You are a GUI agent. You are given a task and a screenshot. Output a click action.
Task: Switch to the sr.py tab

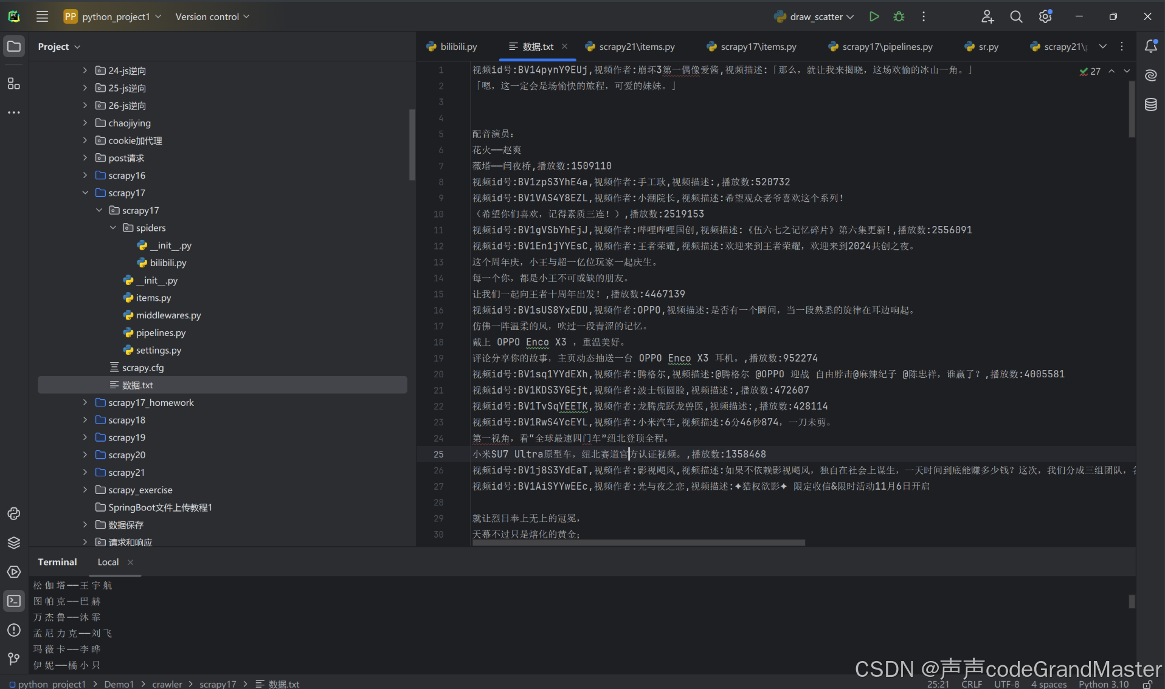[x=981, y=46]
